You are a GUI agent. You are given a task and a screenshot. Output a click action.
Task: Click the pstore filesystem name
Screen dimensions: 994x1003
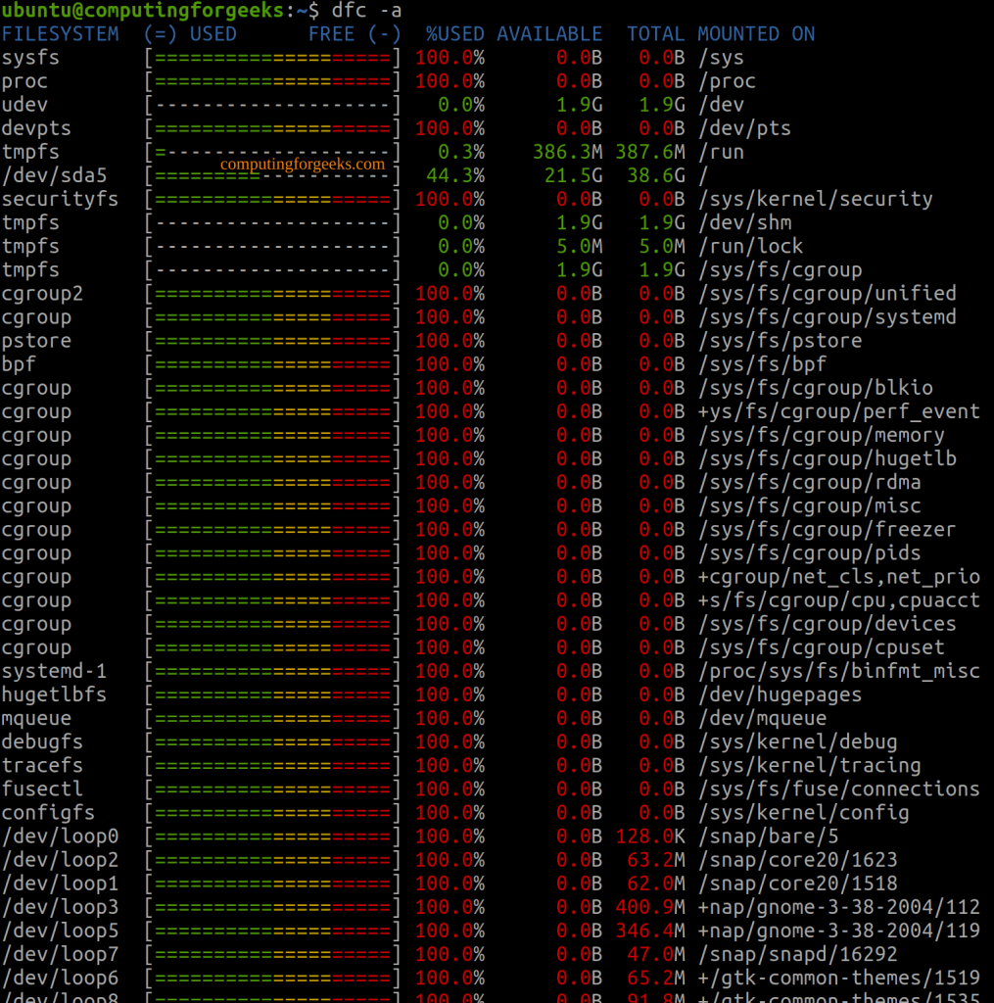(36, 341)
